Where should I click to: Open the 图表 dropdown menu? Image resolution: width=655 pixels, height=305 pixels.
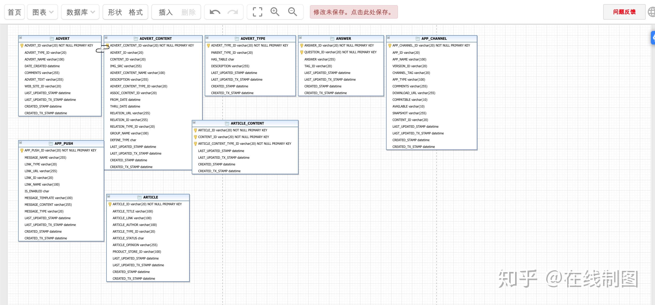42,12
